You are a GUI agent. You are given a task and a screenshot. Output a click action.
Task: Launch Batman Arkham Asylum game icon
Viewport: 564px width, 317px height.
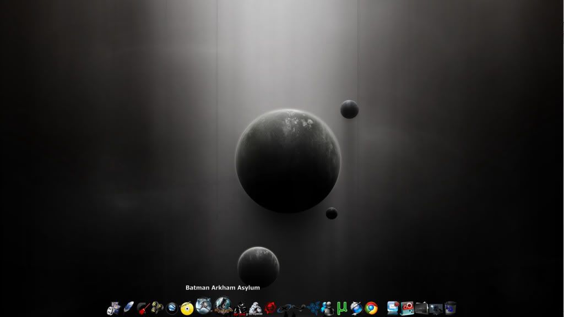tap(223, 305)
